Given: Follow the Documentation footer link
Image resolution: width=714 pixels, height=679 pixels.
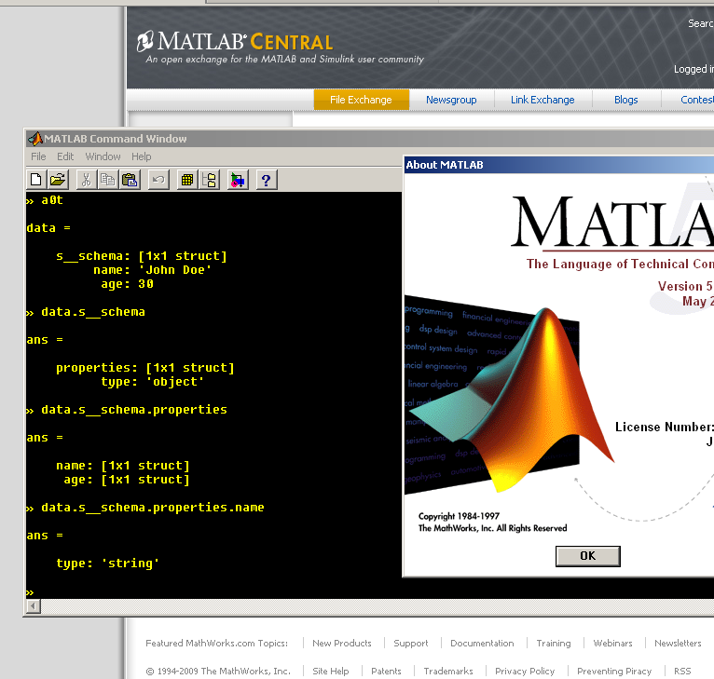Looking at the screenshot, I should click(482, 643).
